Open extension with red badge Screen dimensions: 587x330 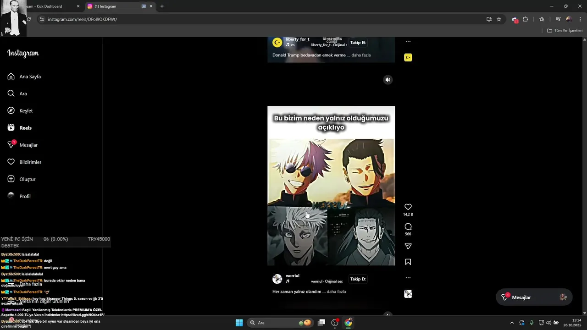[515, 20]
